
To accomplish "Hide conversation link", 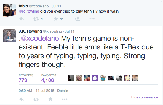I will coord(145,97).
